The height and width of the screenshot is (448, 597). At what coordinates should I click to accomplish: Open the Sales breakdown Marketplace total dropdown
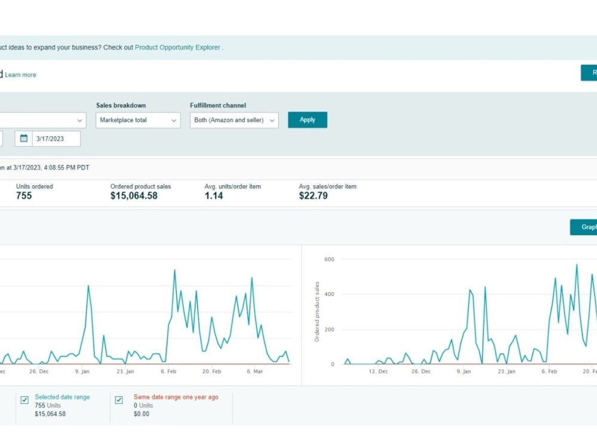[x=139, y=120]
